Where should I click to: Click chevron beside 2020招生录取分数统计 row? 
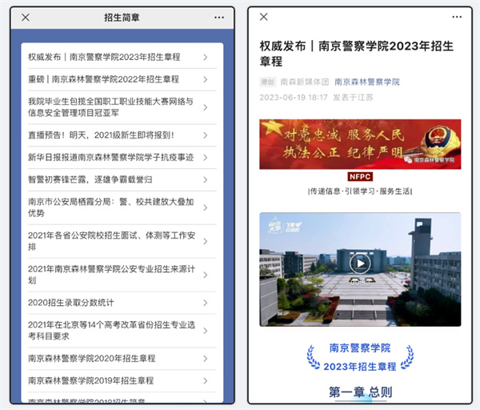206,303
